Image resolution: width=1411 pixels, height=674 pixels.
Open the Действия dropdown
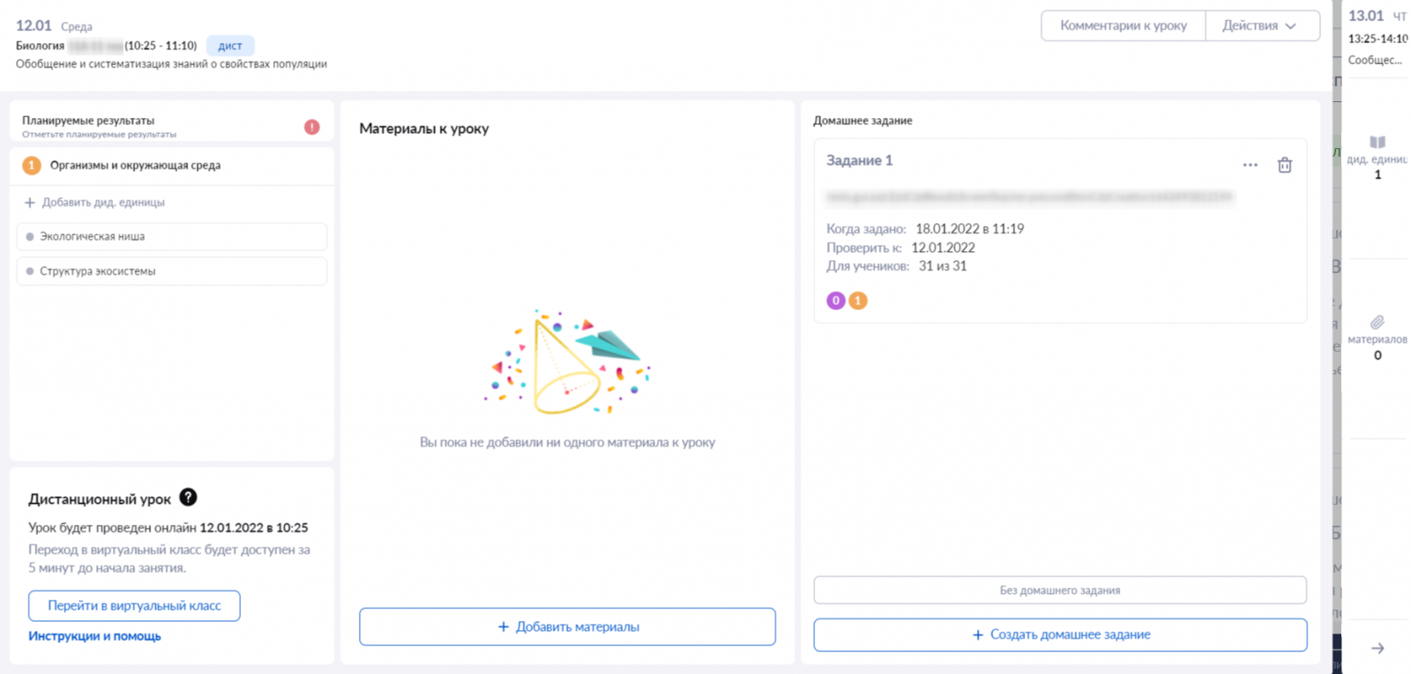[x=1263, y=26]
